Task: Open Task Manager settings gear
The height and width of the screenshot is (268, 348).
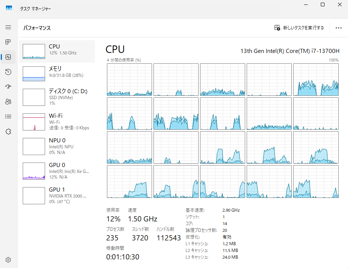Action: pyautogui.click(x=8, y=260)
